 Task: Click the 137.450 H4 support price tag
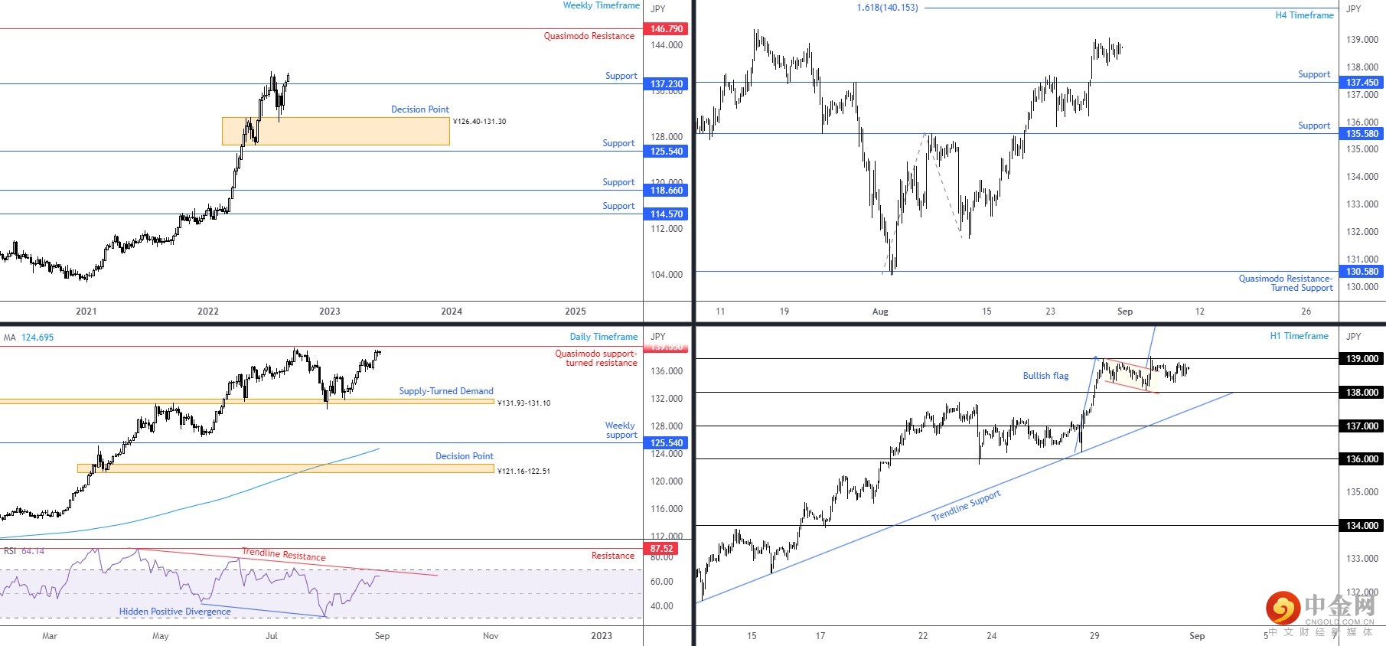coord(1362,83)
